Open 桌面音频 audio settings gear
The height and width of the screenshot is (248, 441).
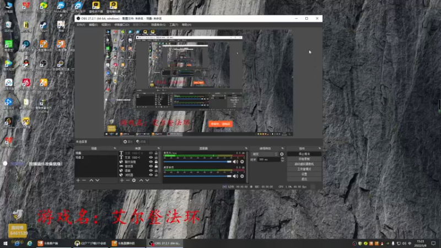click(x=242, y=176)
